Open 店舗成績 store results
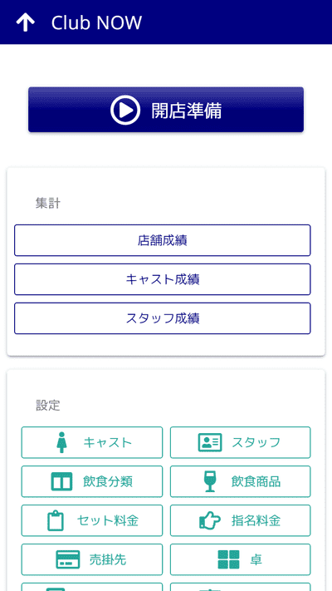This screenshot has height=591, width=332. pyautogui.click(x=162, y=240)
